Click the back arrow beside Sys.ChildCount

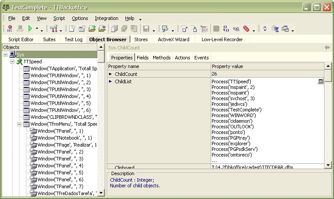(x=327, y=48)
